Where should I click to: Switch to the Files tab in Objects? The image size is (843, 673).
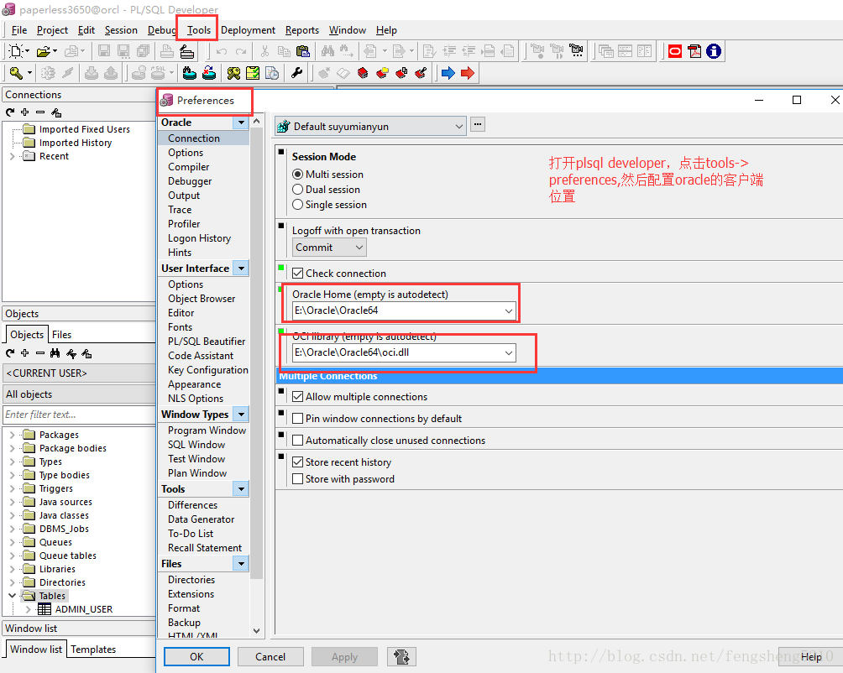point(61,335)
